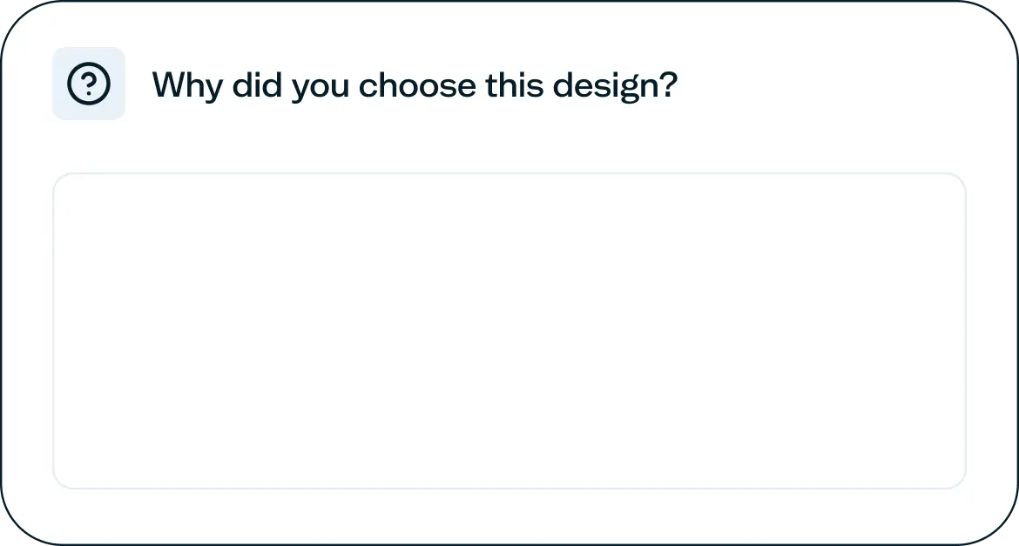1019x546 pixels.
Task: Click empty space below the redacted answer lines
Action: coord(509,455)
